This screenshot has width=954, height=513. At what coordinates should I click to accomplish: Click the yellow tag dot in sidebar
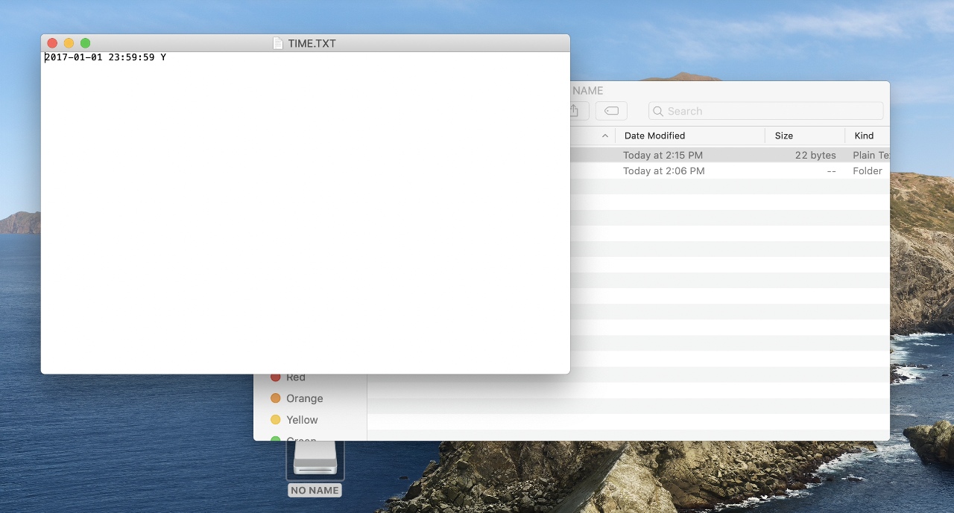(276, 420)
